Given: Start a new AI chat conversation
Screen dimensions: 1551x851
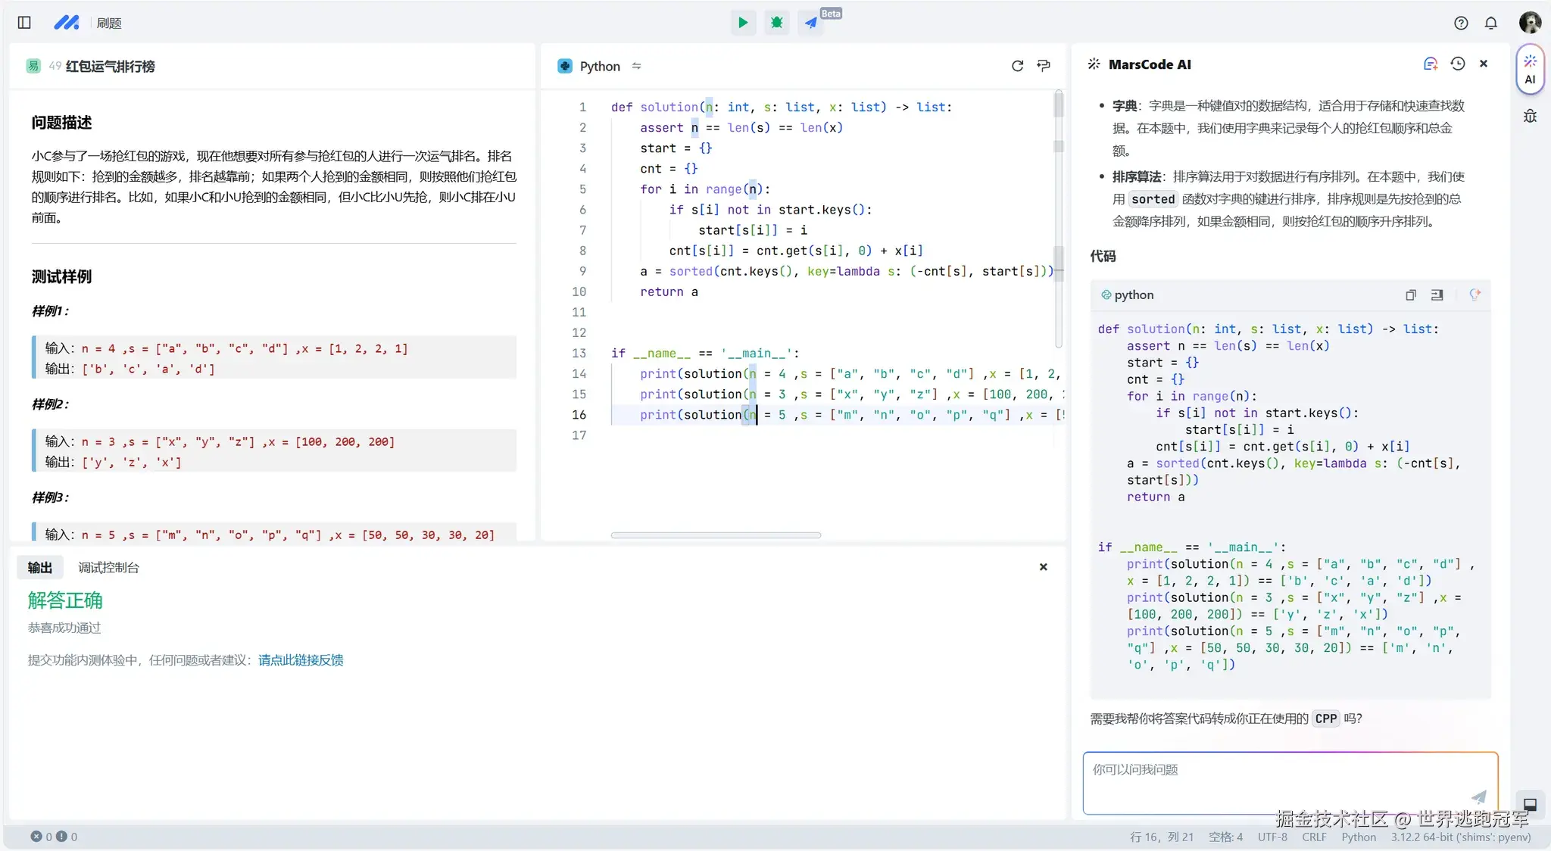Looking at the screenshot, I should 1430,64.
